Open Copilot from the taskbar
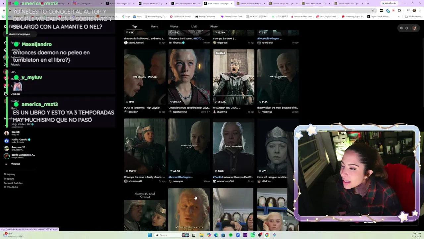Viewport: 424px width, 239px height. [x=209, y=235]
